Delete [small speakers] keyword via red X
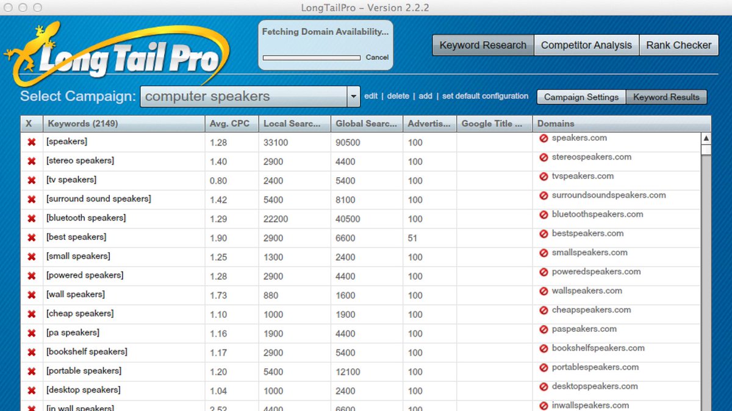Screen dimensions: 732x411 tap(32, 256)
